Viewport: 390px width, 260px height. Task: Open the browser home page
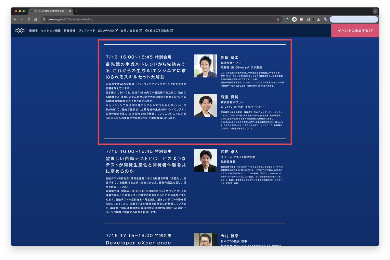click(x=35, y=19)
